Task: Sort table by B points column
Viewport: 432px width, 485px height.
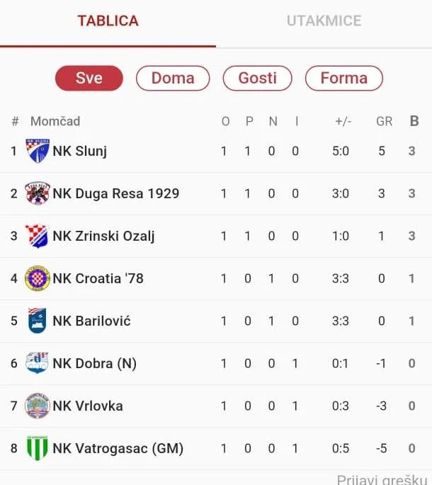Action: [414, 121]
